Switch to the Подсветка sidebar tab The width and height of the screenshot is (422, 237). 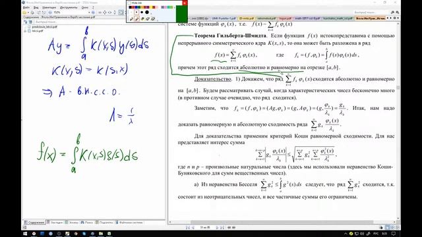(104, 223)
